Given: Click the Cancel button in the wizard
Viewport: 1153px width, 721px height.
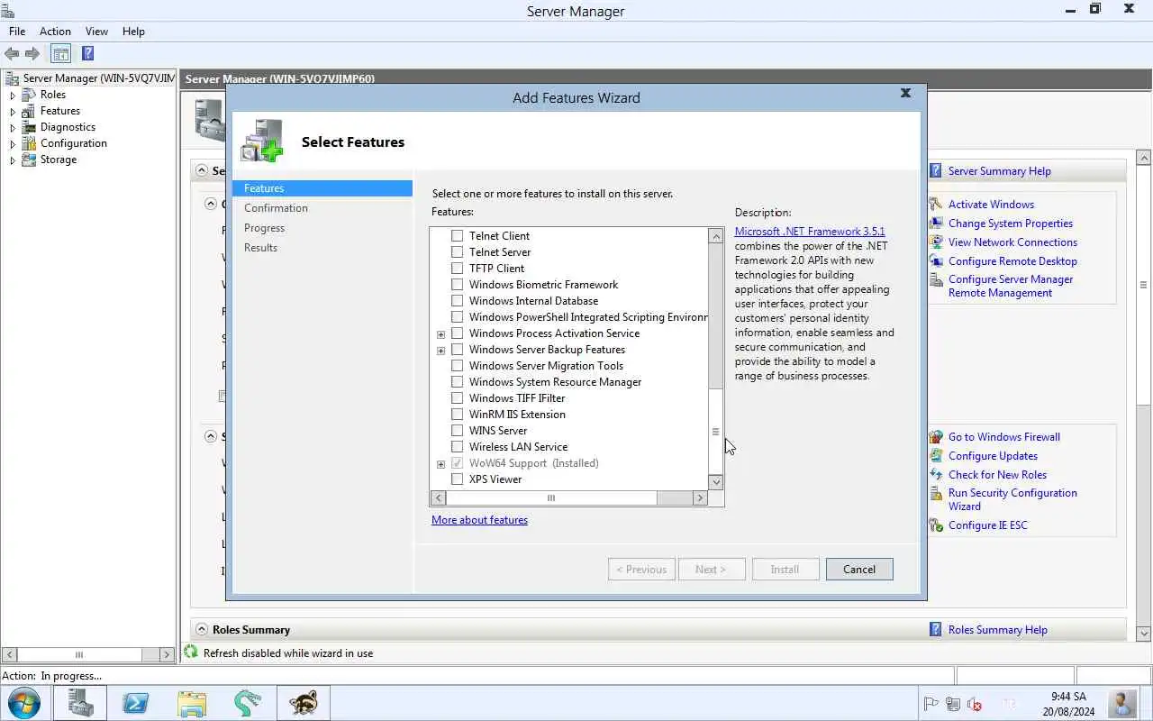Looking at the screenshot, I should 859,570.
